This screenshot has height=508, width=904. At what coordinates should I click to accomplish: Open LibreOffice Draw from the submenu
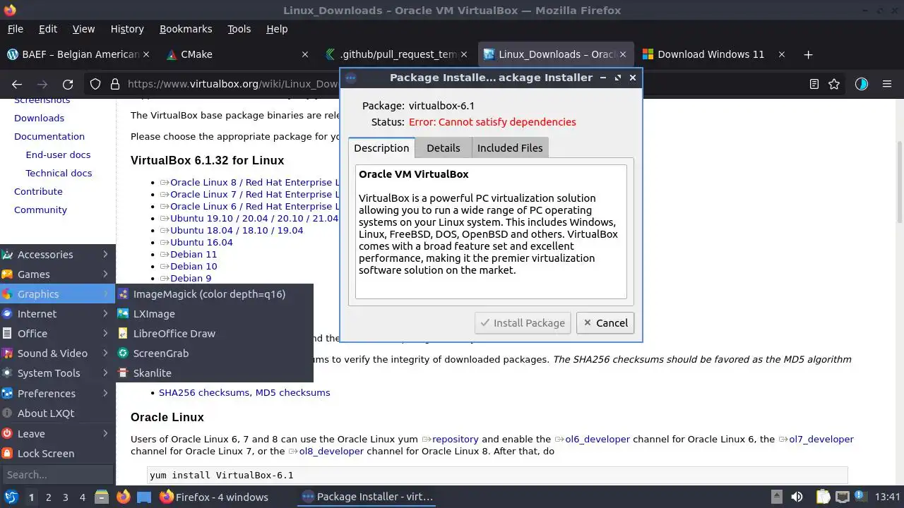(x=215, y=334)
